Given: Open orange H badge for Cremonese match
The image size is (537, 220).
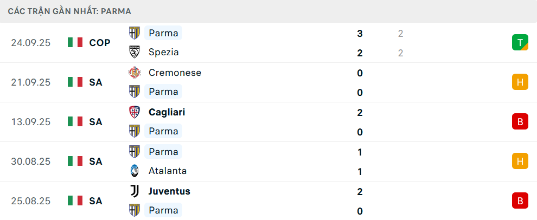Looking at the screenshot, I should coord(520,82).
